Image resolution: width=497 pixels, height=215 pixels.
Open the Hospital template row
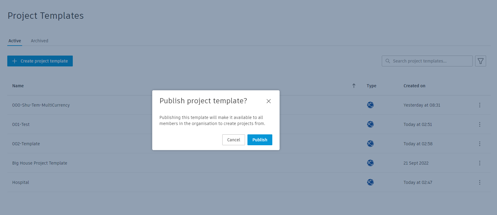[21, 182]
